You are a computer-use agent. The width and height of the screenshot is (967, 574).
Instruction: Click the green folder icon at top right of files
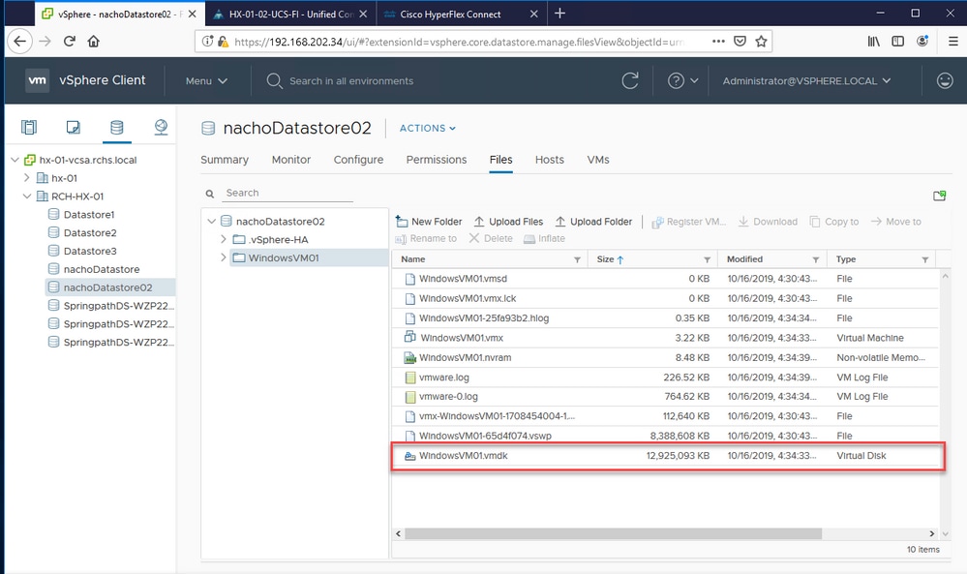tap(939, 196)
